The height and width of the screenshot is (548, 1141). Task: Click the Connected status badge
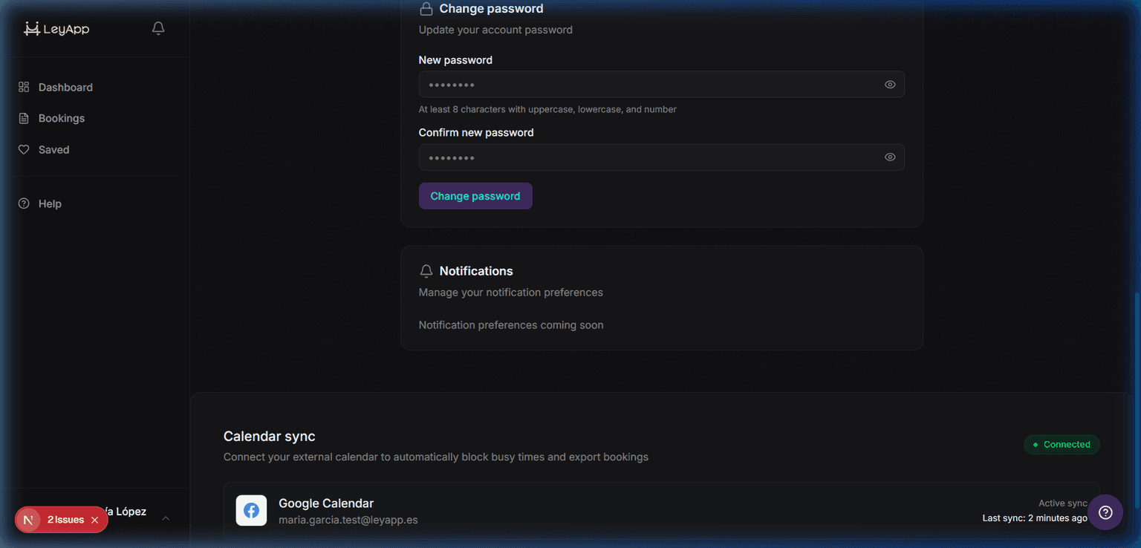tap(1062, 444)
